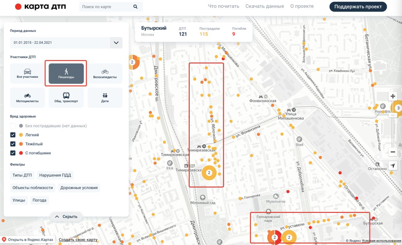Click the Мульткаток map marker
The width and height of the screenshot is (402, 245).
pyautogui.click(x=276, y=196)
